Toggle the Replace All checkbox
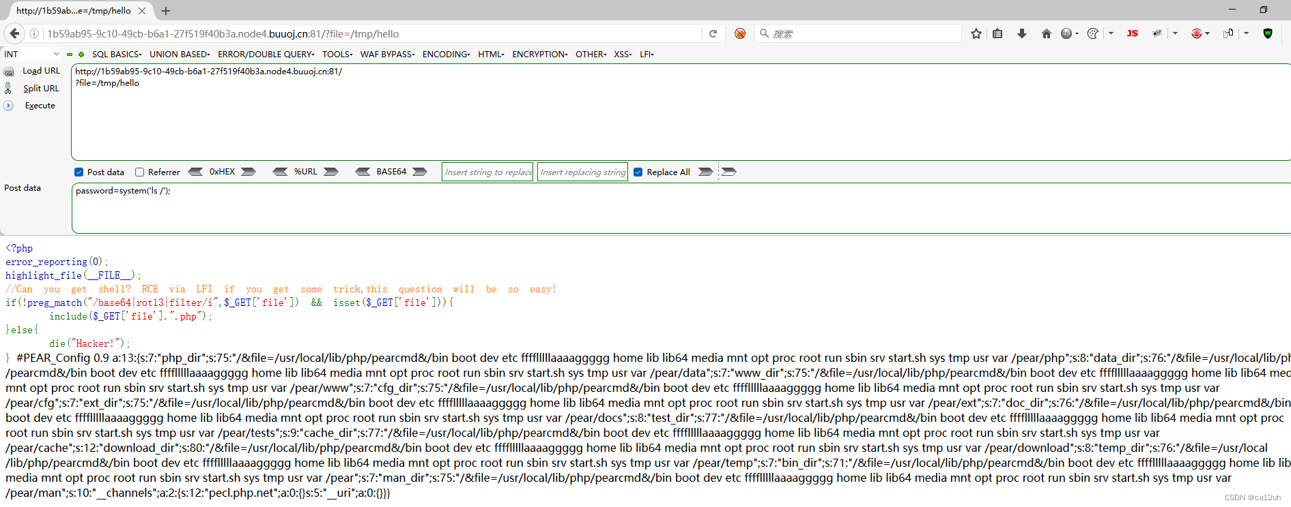 tap(638, 172)
